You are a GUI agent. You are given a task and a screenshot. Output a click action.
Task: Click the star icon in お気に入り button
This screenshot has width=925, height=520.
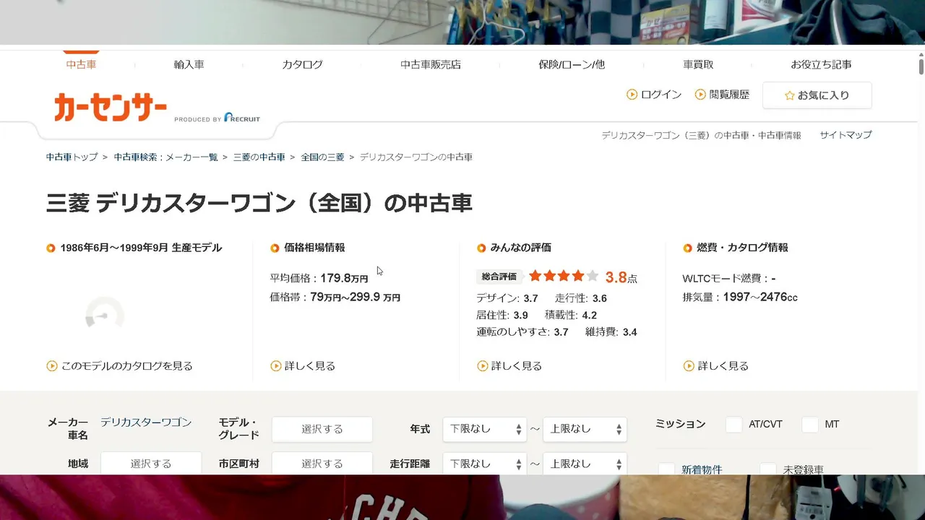(790, 95)
